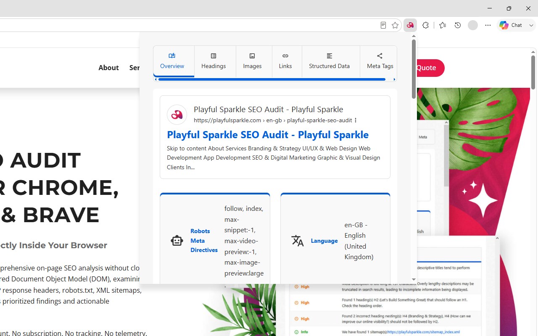Restore down the browser window

[x=509, y=8]
